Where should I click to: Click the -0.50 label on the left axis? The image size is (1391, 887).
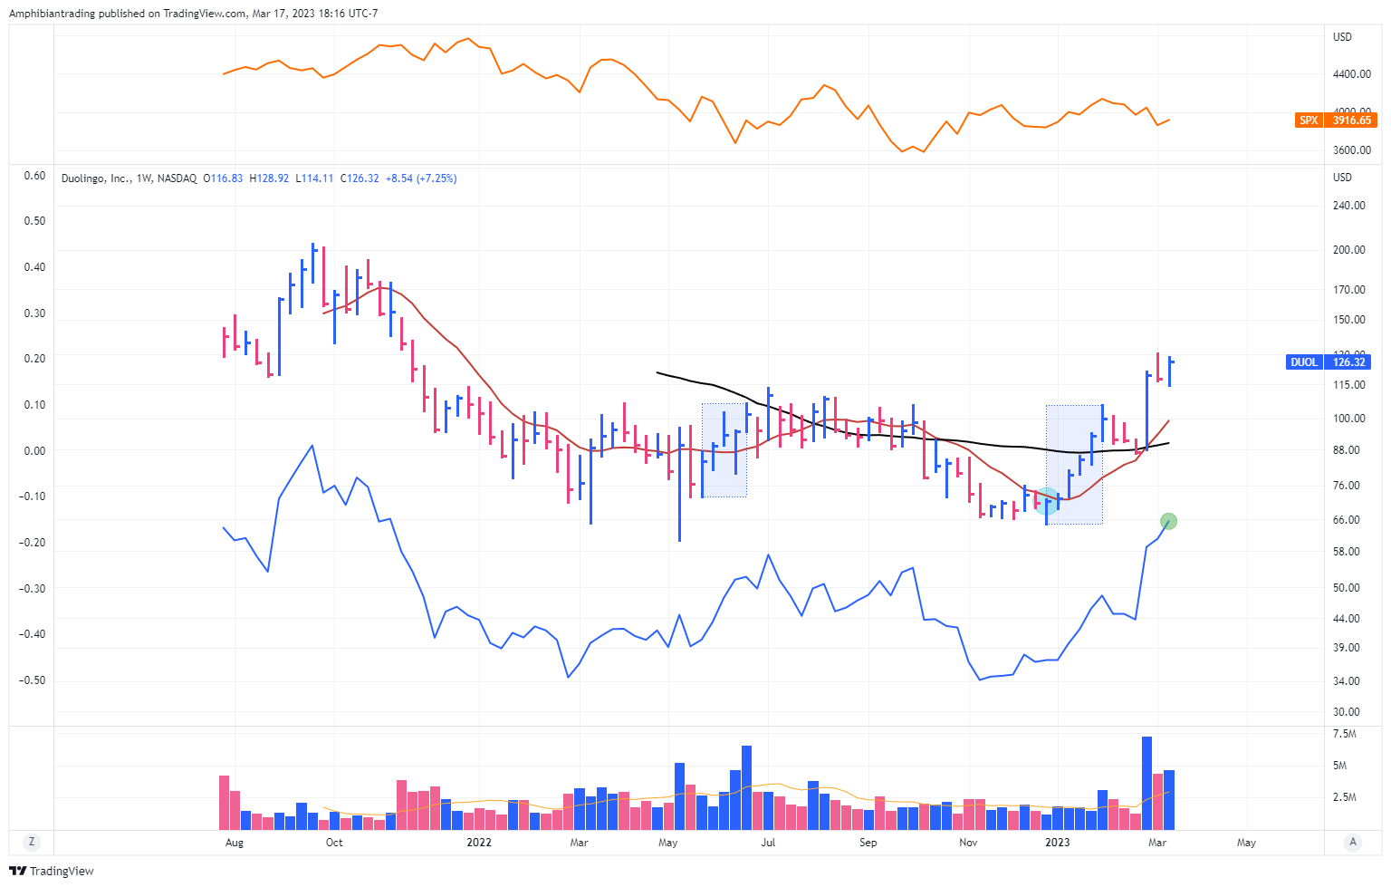(x=33, y=680)
